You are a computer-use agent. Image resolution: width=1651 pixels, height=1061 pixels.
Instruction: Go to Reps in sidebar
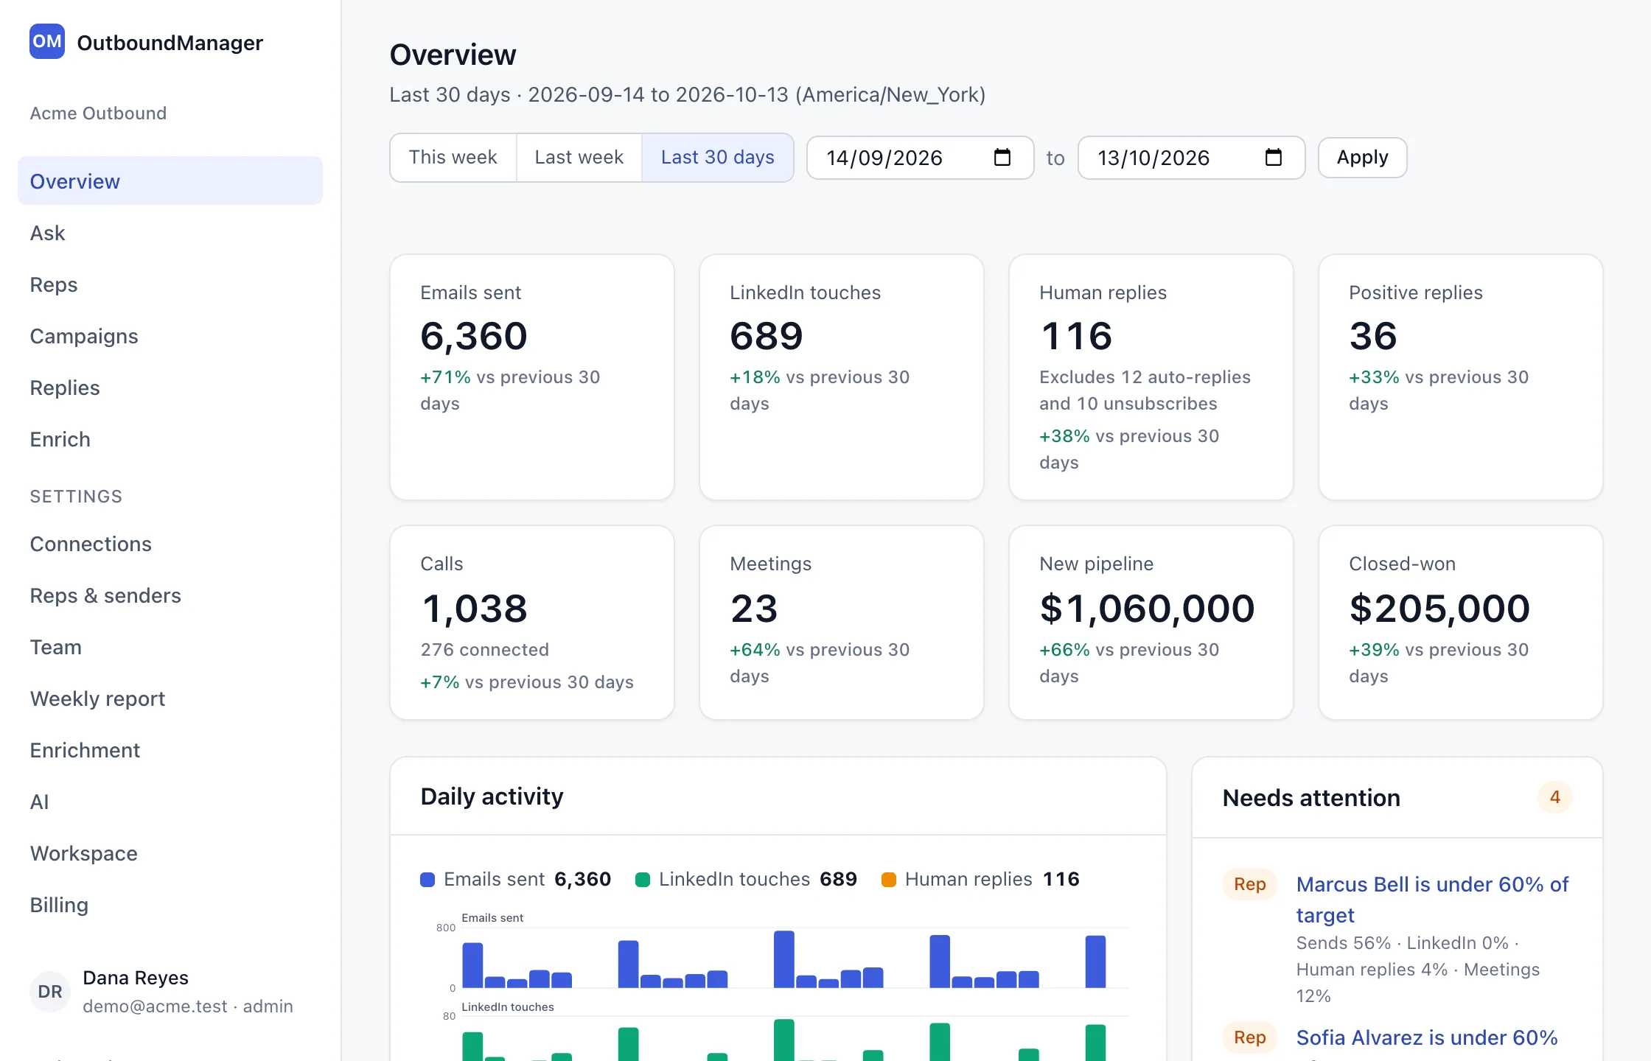pyautogui.click(x=170, y=284)
